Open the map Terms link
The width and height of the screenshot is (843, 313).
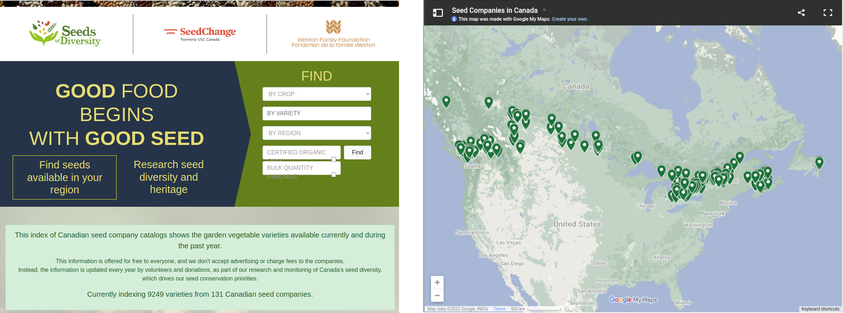(499, 309)
